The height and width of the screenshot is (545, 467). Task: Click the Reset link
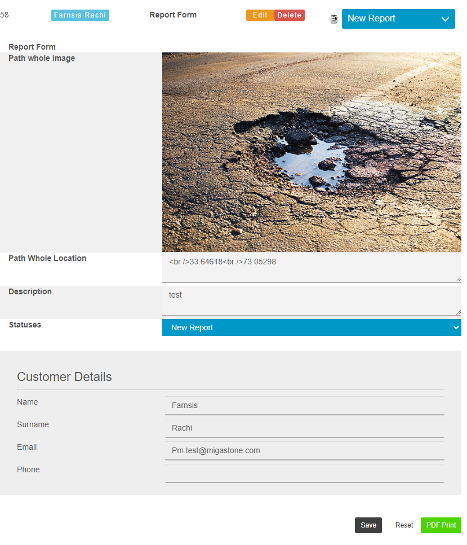pos(404,525)
